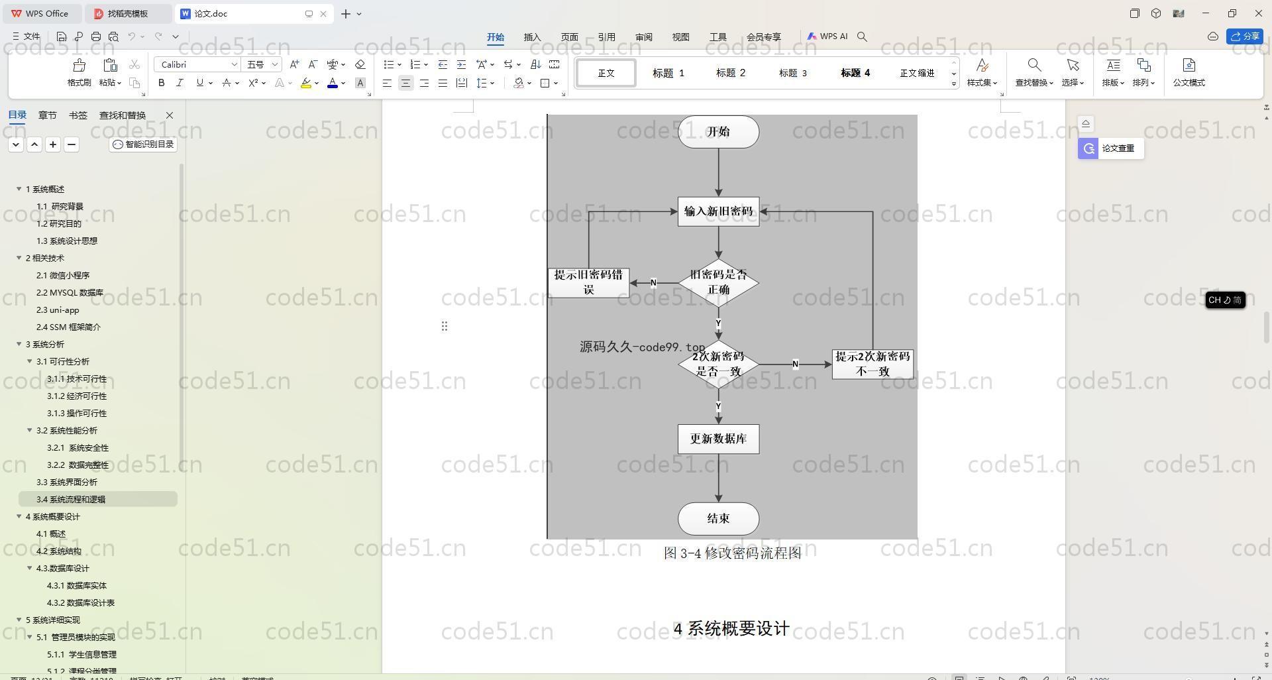Open the 插入 ribbon tab
This screenshot has width=1272, height=680.
pyautogui.click(x=532, y=37)
